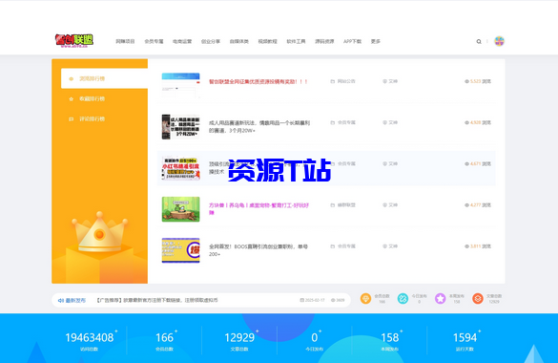Open the 【广告推荐】 latest post link
Image resolution: width=558 pixels, height=363 pixels.
pos(156,300)
